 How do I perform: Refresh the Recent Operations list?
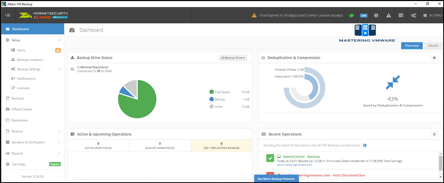pyautogui.click(x=434, y=134)
